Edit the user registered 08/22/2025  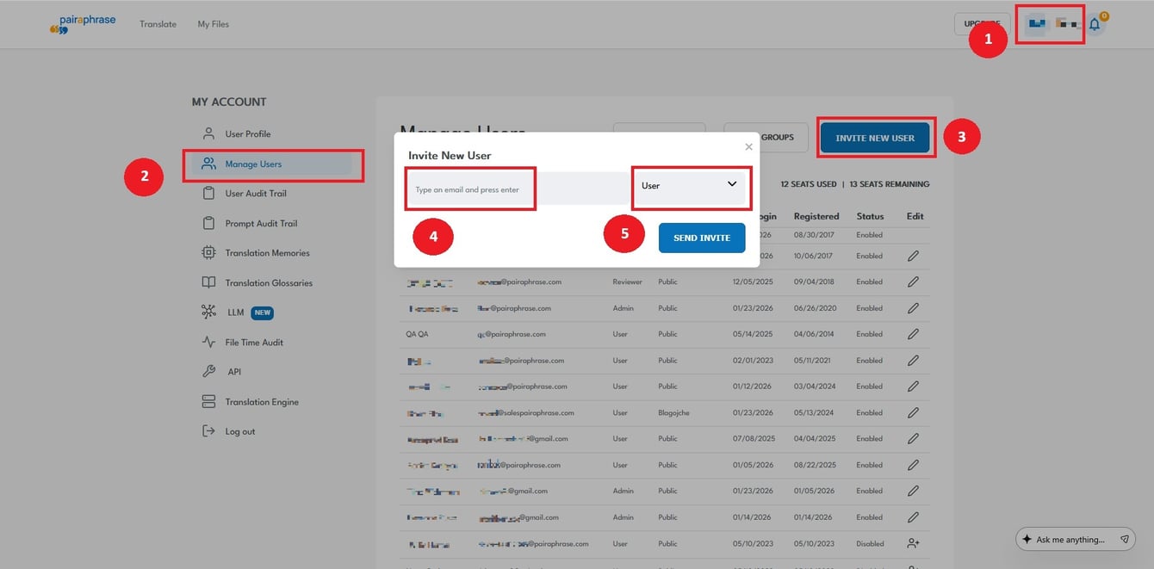[x=913, y=465]
